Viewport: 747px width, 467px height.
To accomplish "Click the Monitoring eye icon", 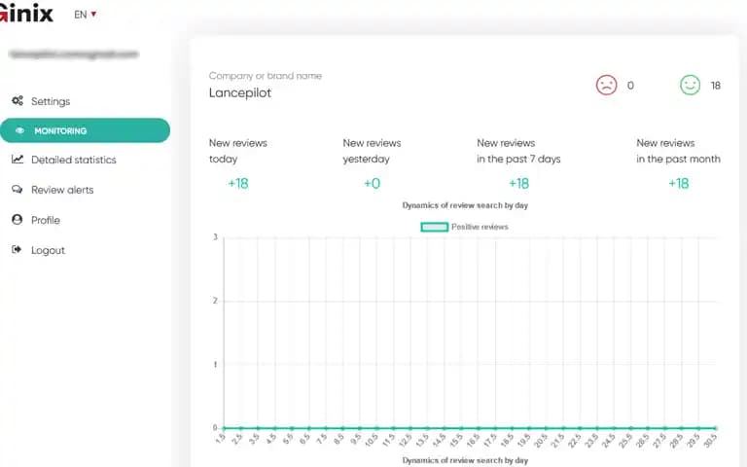I will (x=19, y=130).
